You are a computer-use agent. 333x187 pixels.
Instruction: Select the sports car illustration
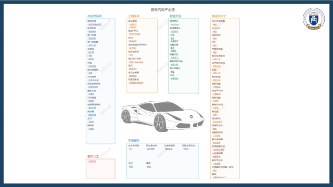tap(163, 116)
